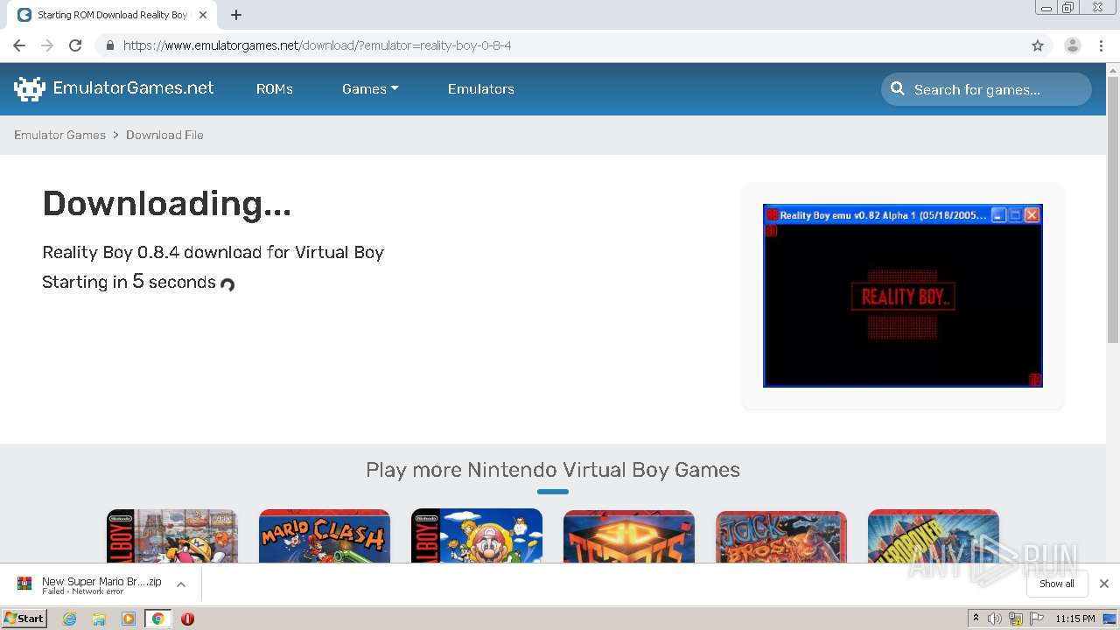The width and height of the screenshot is (1120, 630).
Task: Click Show all downloads button
Action: (1056, 584)
